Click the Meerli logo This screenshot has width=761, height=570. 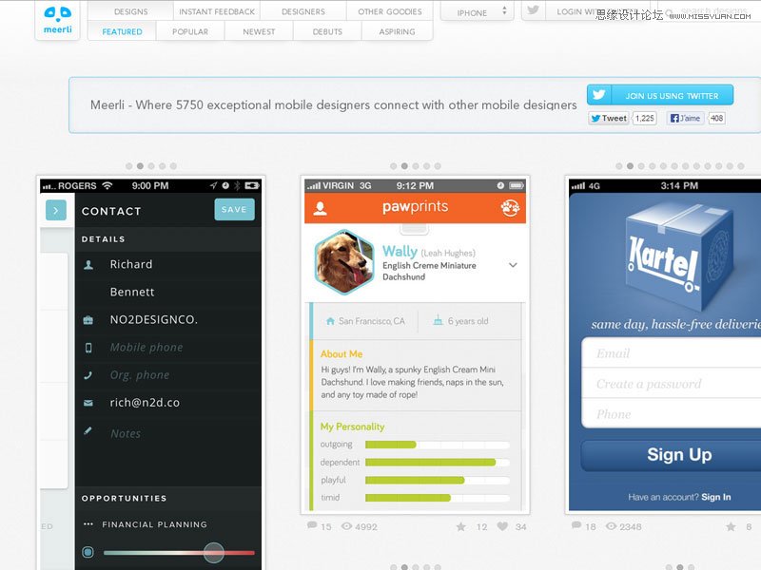coord(58,20)
